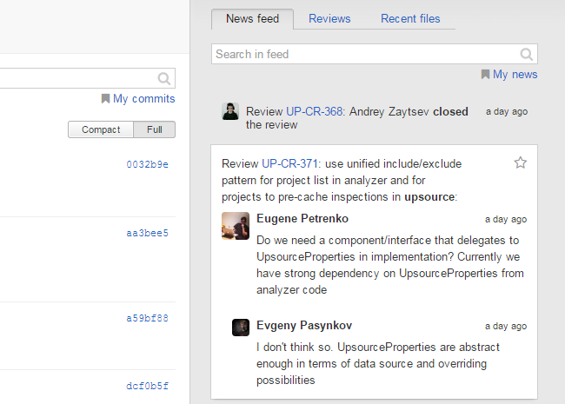
Task: Open the Recent files tab
Action: pyautogui.click(x=410, y=19)
